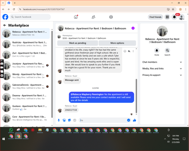Choose a GIF icon
189x151 pixels.
pyautogui.click(x=75, y=120)
